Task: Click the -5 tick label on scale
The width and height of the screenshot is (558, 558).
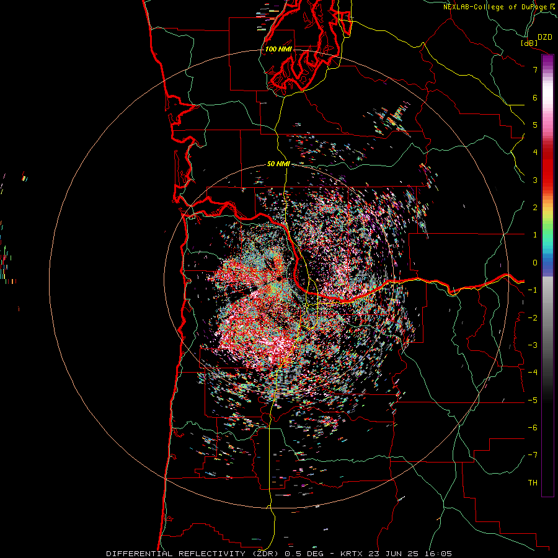Action: (x=533, y=400)
